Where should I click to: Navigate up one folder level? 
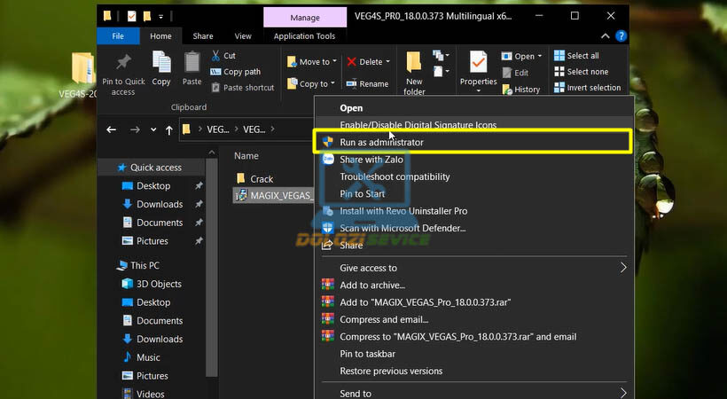[168, 129]
